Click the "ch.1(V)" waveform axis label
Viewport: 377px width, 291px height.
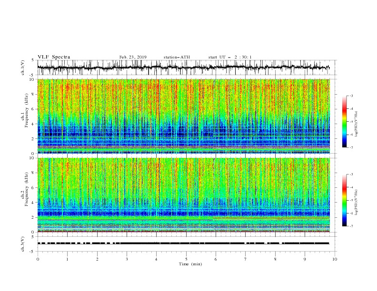click(23, 68)
